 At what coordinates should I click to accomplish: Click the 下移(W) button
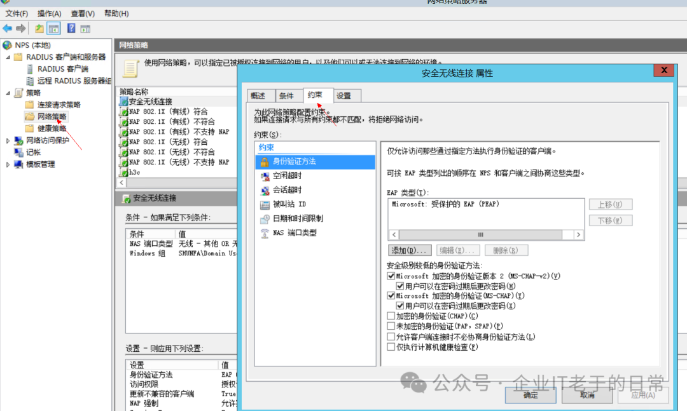610,220
